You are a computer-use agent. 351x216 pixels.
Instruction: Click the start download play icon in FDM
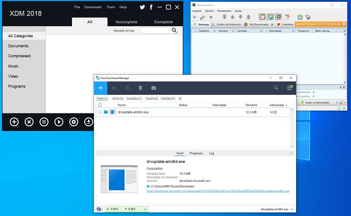pos(115,88)
